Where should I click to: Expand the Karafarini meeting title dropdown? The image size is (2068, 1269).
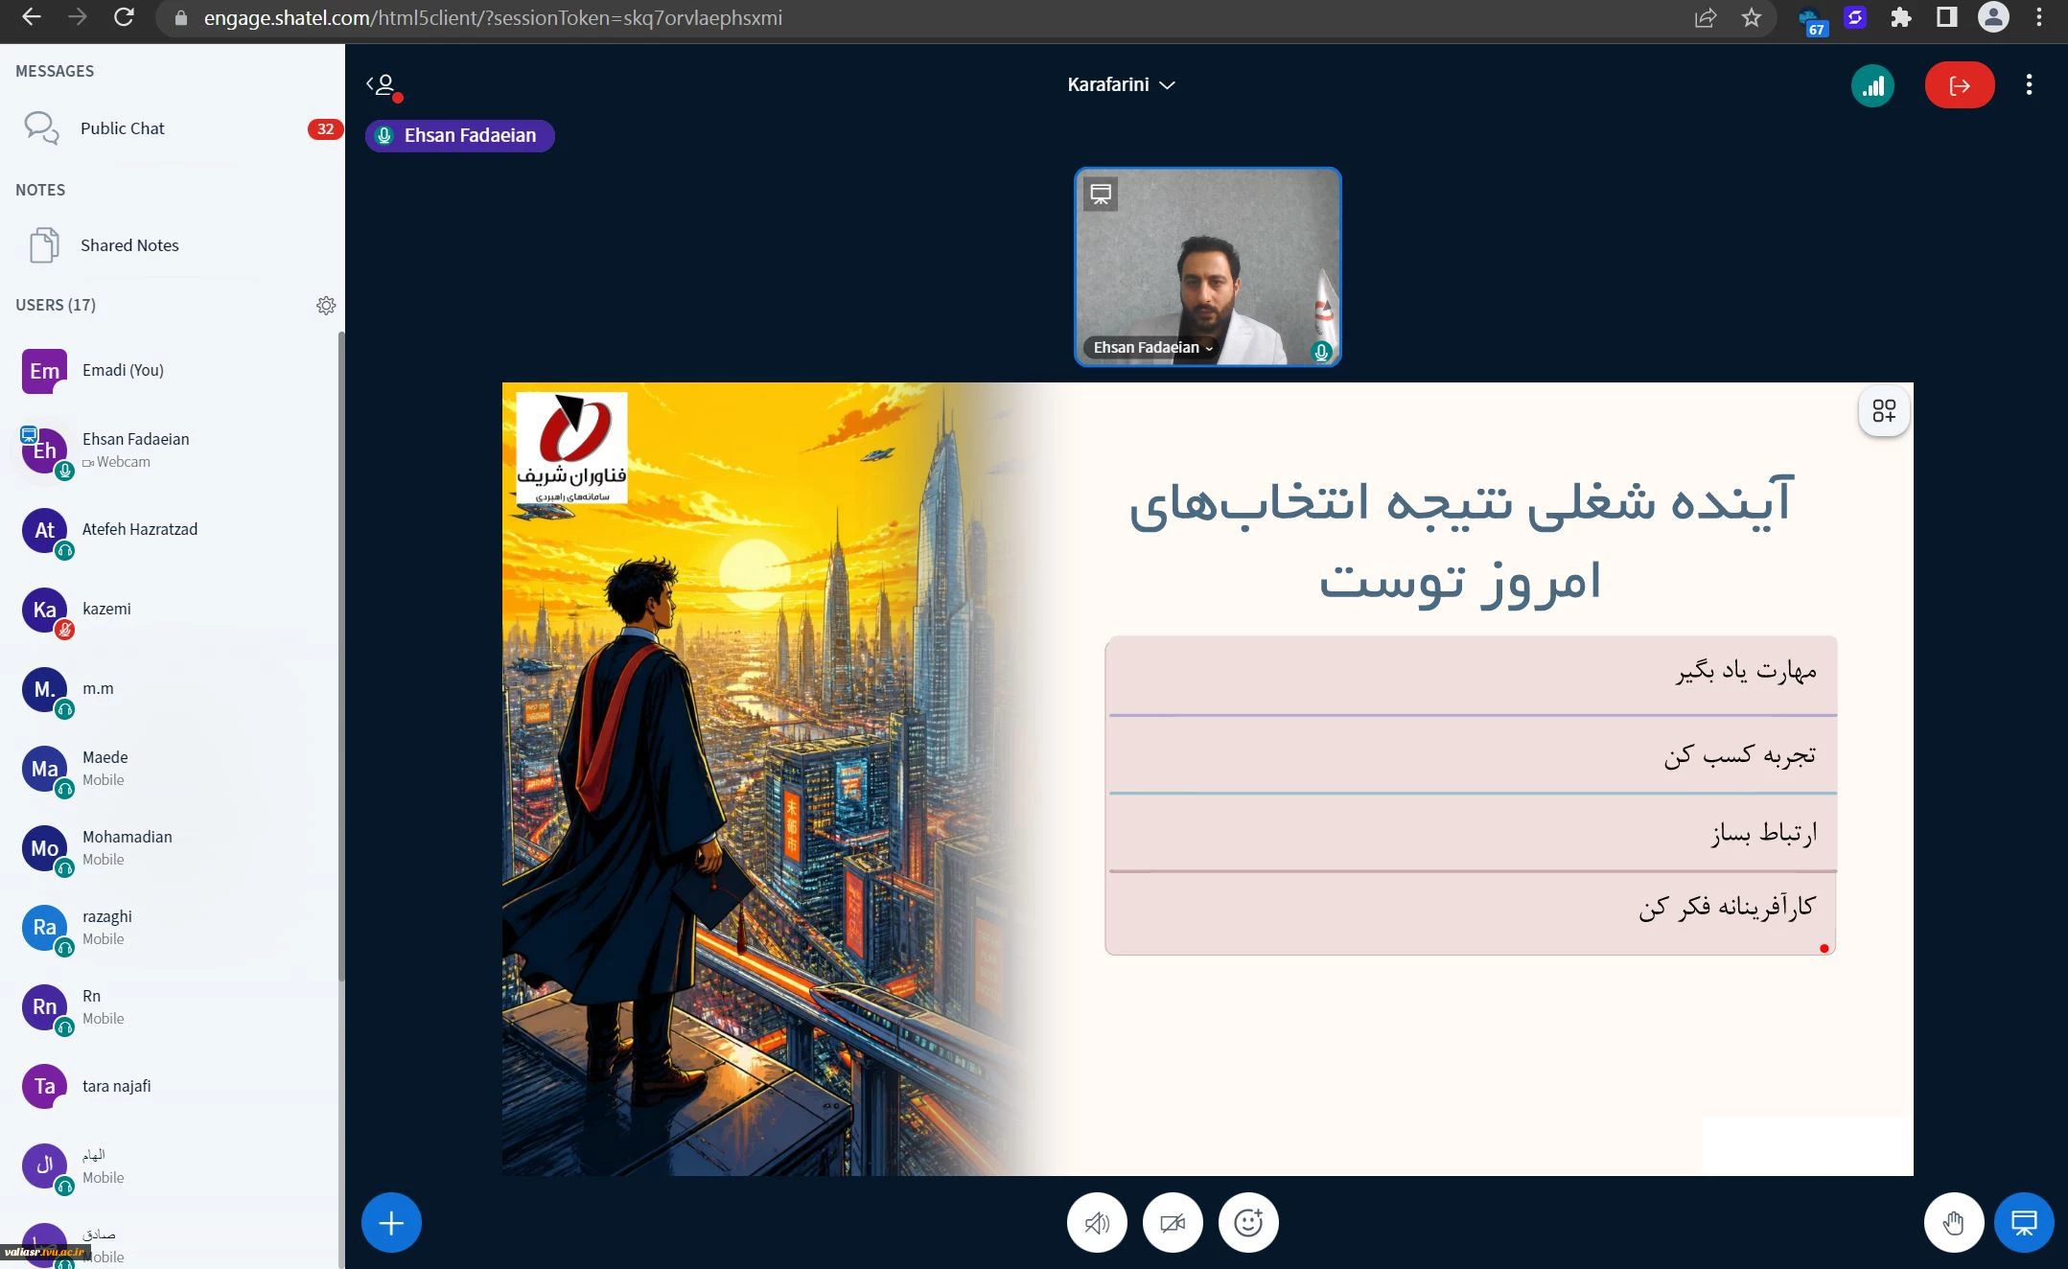point(1121,84)
